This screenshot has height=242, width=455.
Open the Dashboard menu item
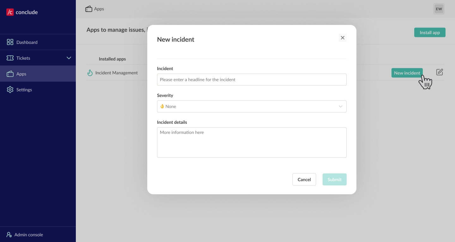coord(27,42)
